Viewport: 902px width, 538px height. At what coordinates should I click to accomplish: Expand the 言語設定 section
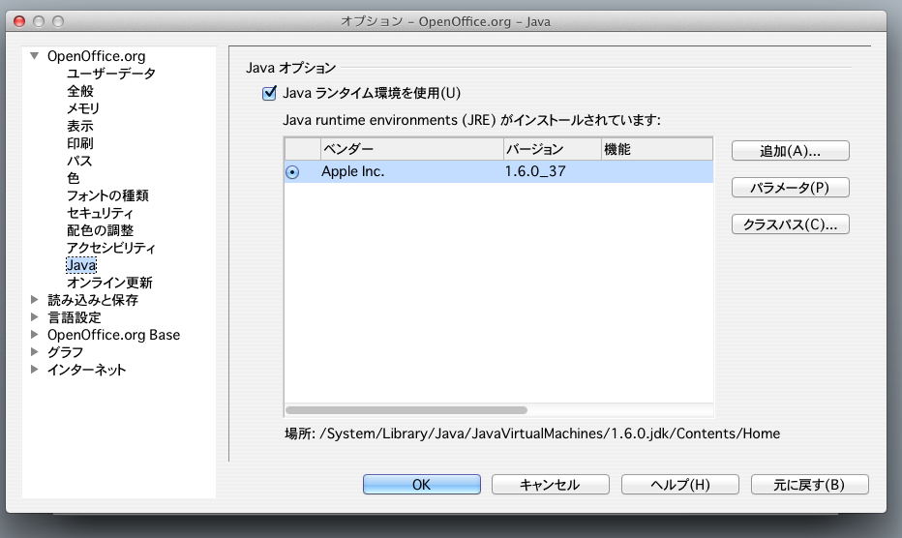pos(35,317)
